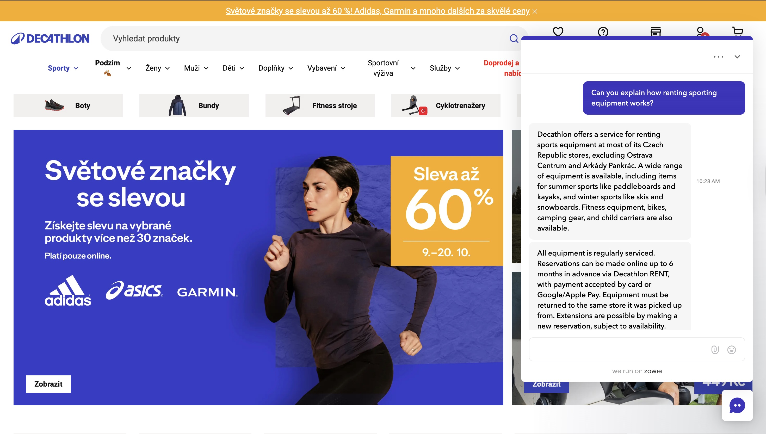
Task: Open the emoji picker in chat
Action: pos(731,349)
